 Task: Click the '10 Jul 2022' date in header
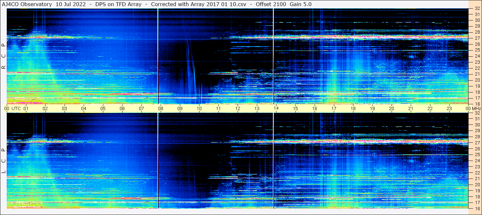tap(71, 4)
